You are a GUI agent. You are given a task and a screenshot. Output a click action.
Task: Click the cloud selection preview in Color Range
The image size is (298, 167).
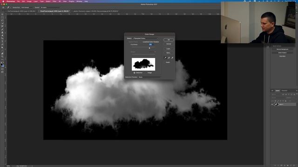tap(143, 64)
